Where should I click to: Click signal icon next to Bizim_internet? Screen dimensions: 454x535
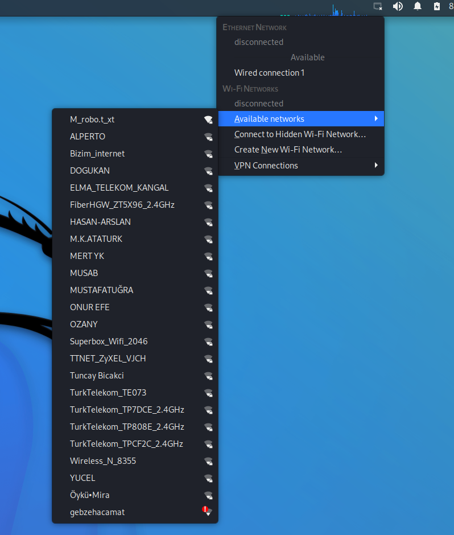pos(208,154)
